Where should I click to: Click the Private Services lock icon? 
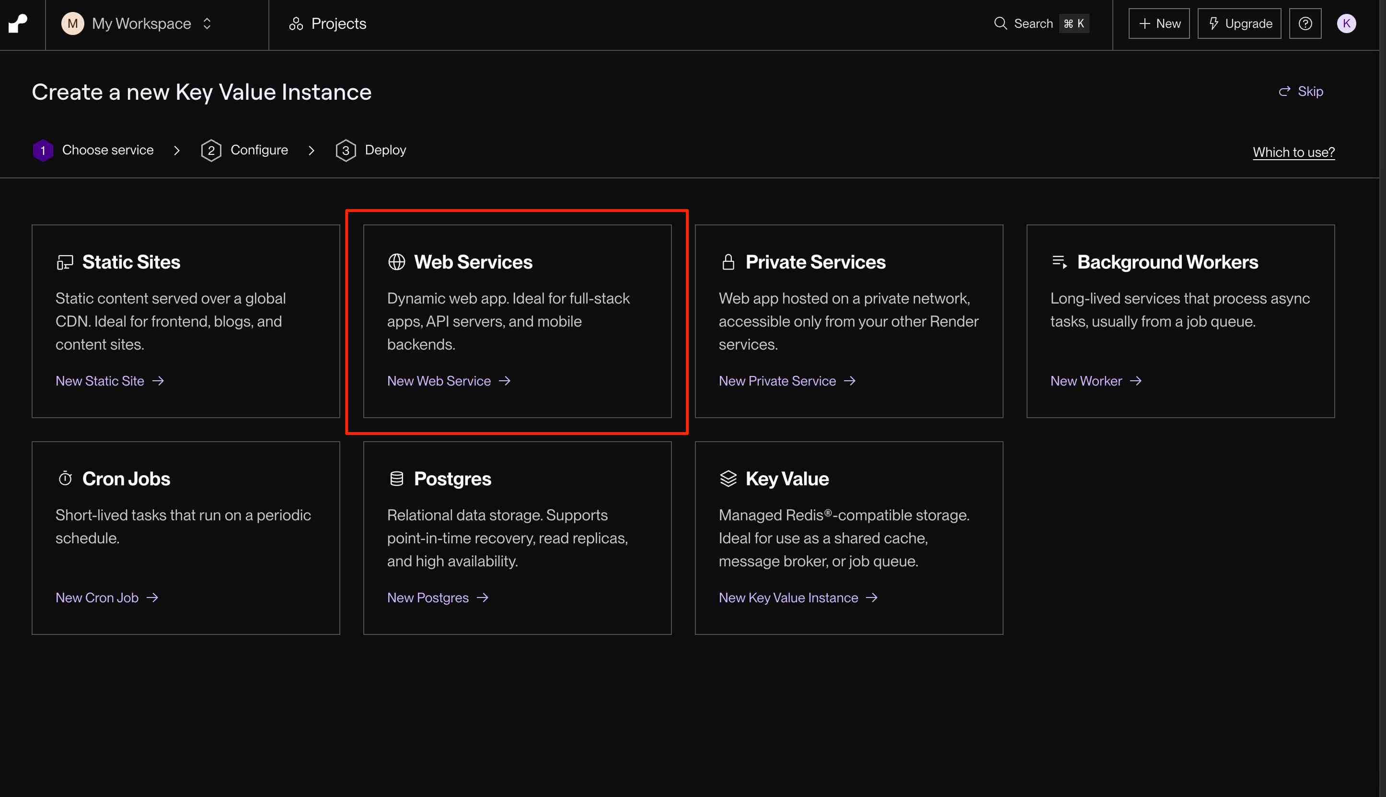[x=728, y=262]
